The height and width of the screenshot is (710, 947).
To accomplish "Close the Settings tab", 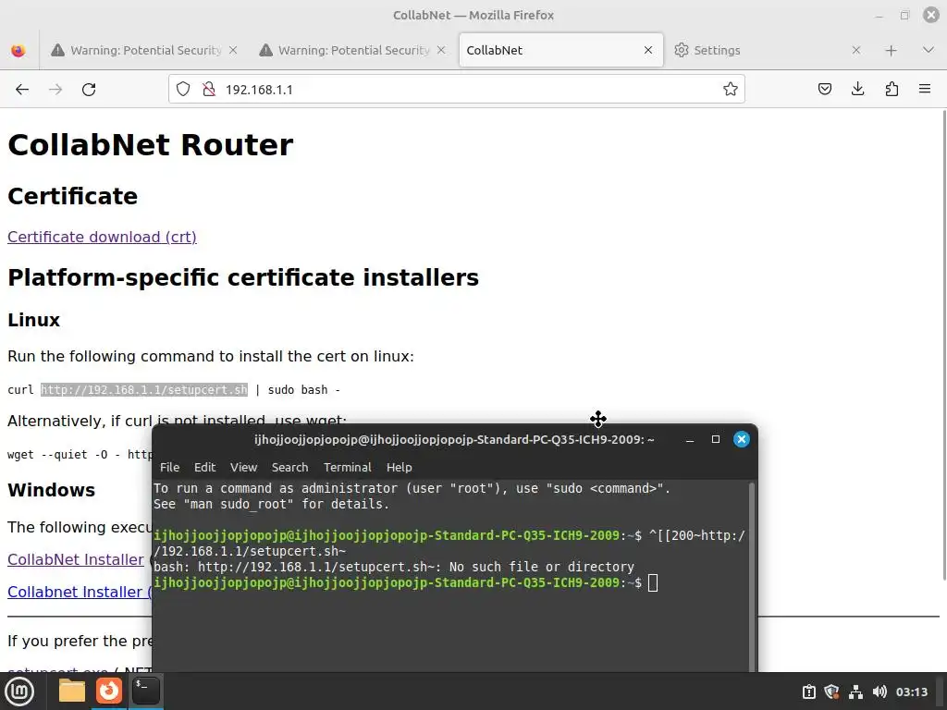I will [855, 50].
